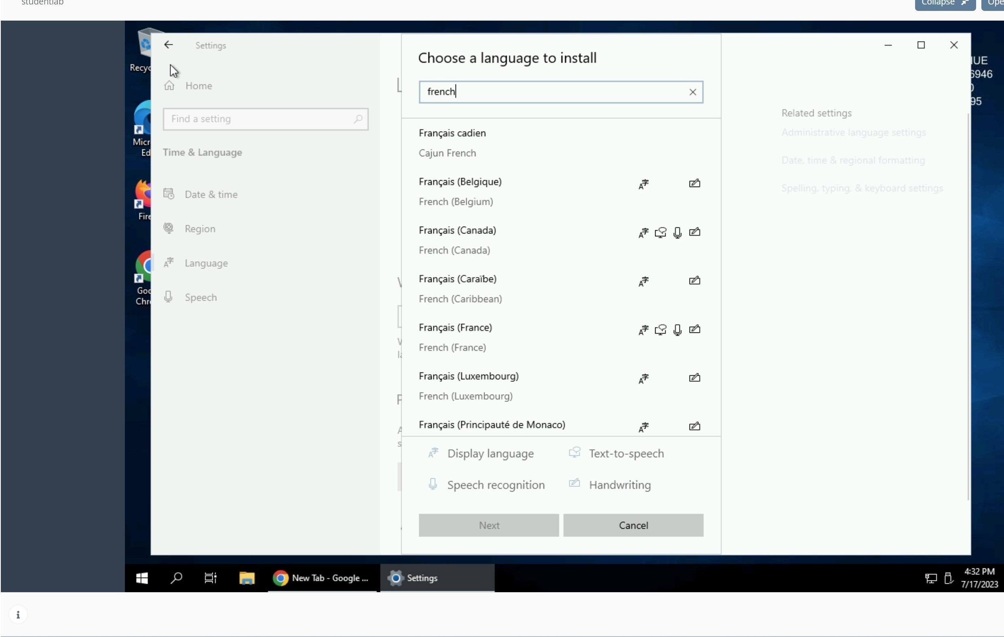Click display language icon for Français (France)
The height and width of the screenshot is (637, 1004).
[643, 330]
